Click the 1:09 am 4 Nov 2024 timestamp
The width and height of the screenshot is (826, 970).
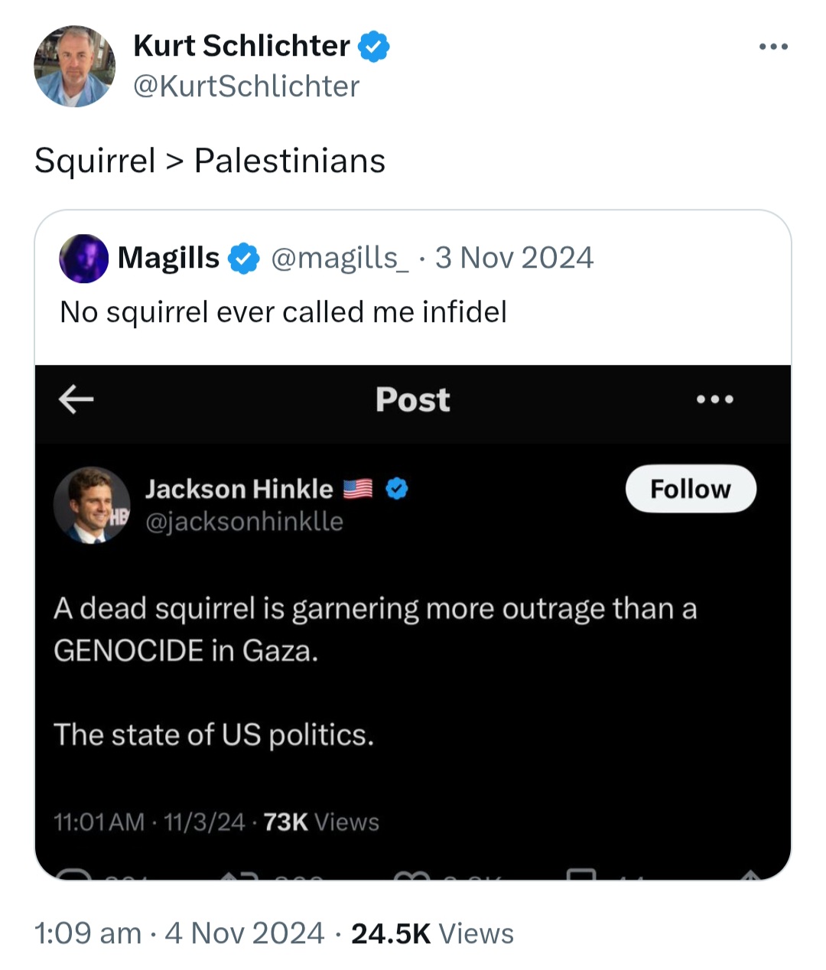tap(180, 933)
